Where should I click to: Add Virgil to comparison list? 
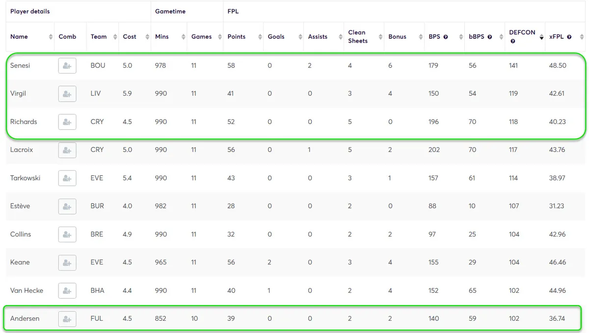pyautogui.click(x=67, y=94)
